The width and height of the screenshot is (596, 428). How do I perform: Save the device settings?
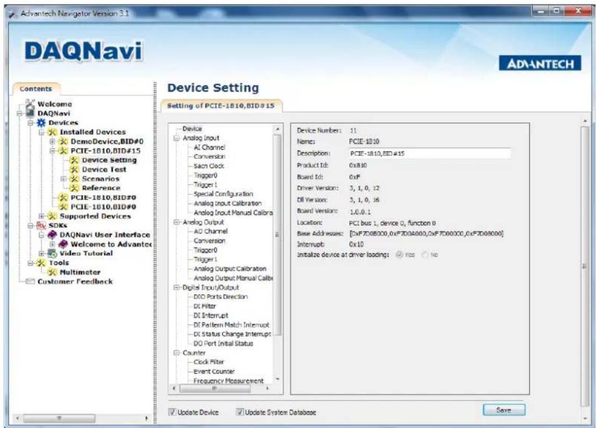click(503, 410)
